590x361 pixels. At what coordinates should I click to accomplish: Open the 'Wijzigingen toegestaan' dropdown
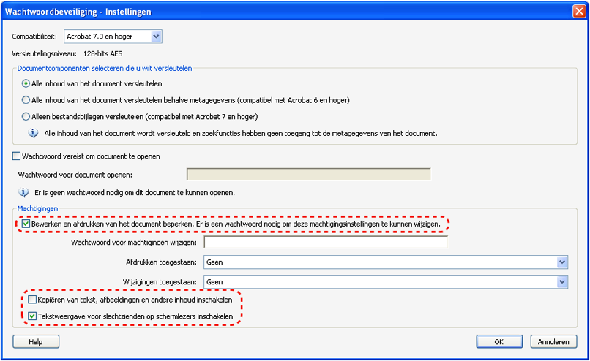386,282
